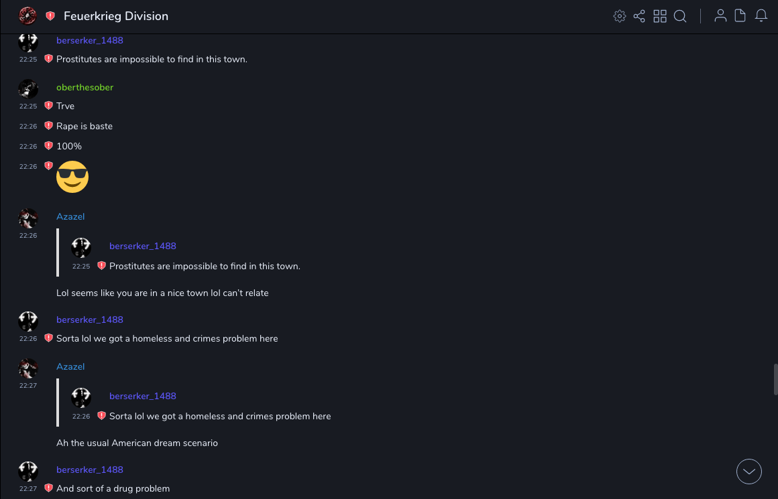Open the quoted reply above "Lol seems like you are in a nice town"
778x499 pixels.
tap(205, 266)
